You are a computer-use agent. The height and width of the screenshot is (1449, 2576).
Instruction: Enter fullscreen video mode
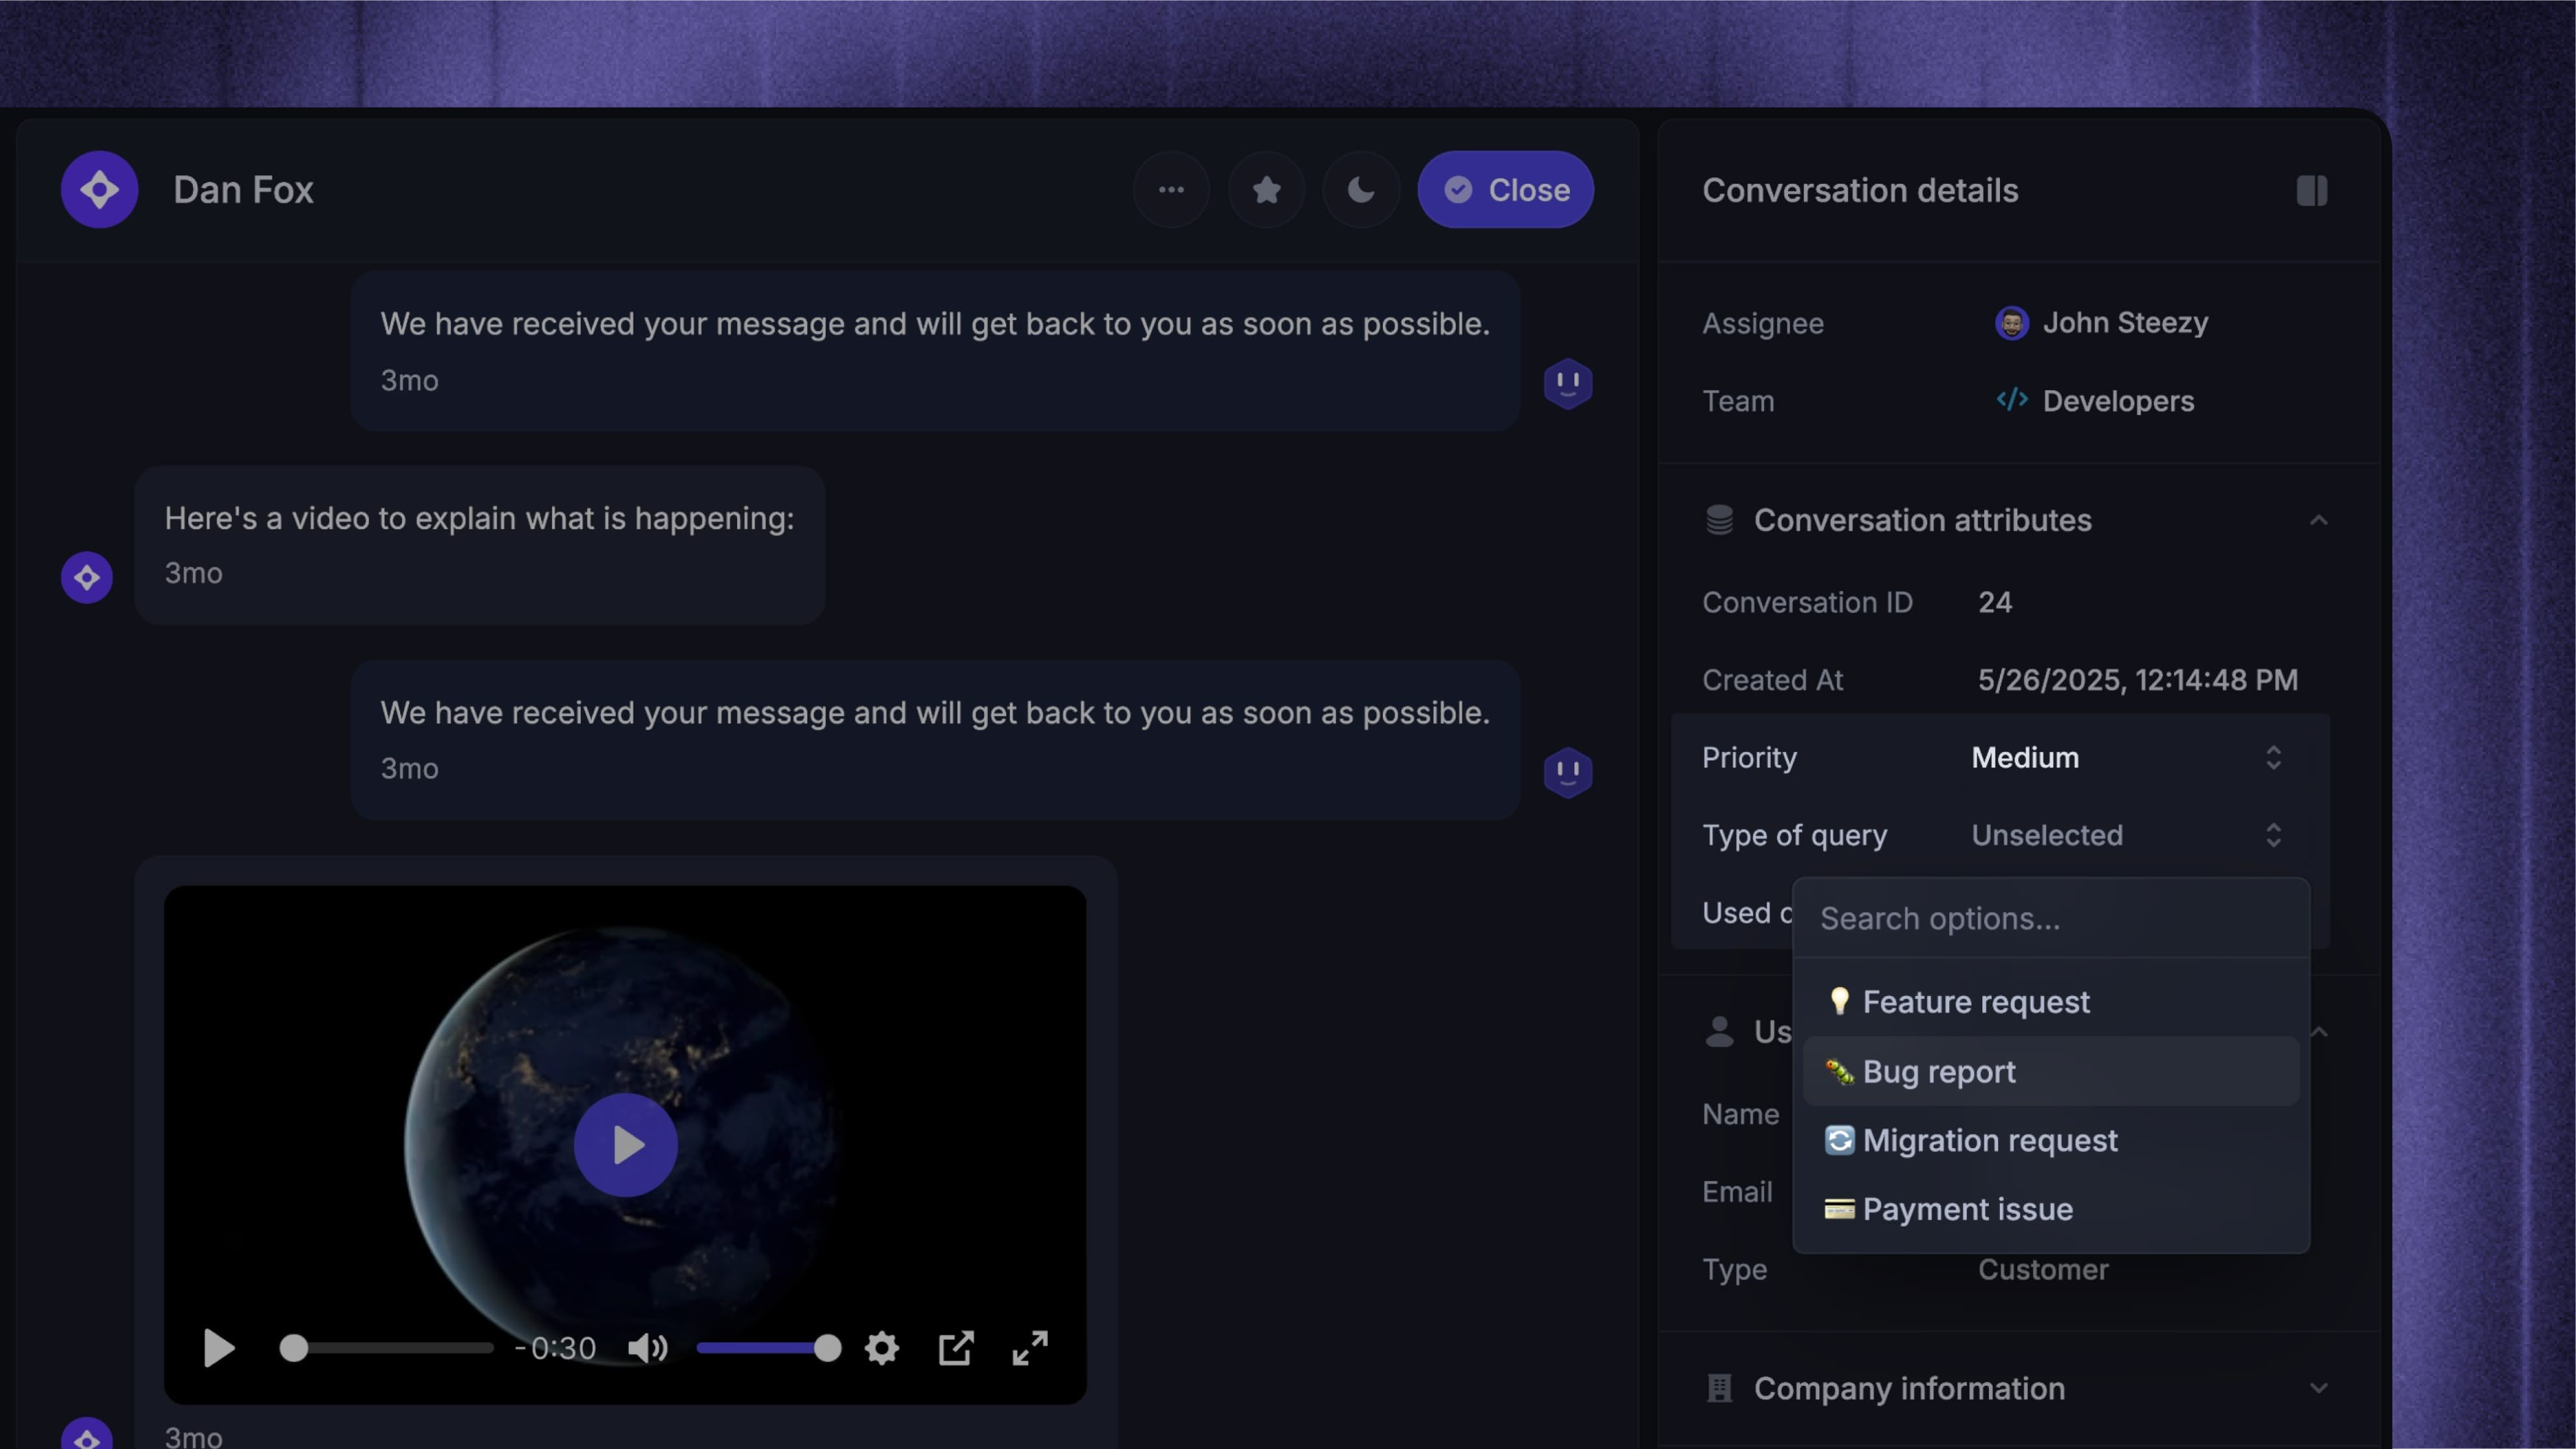click(x=1029, y=1348)
